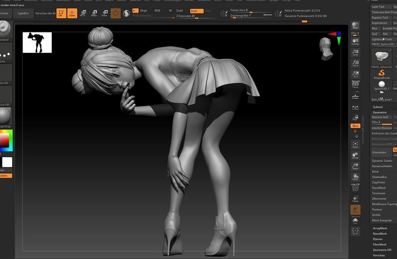Select the Sphere3D_1 tool
Screen dimensions: 397x259
click(x=382, y=86)
